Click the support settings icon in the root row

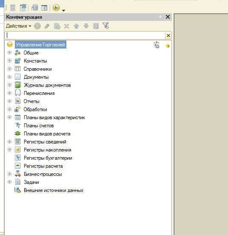156,45
